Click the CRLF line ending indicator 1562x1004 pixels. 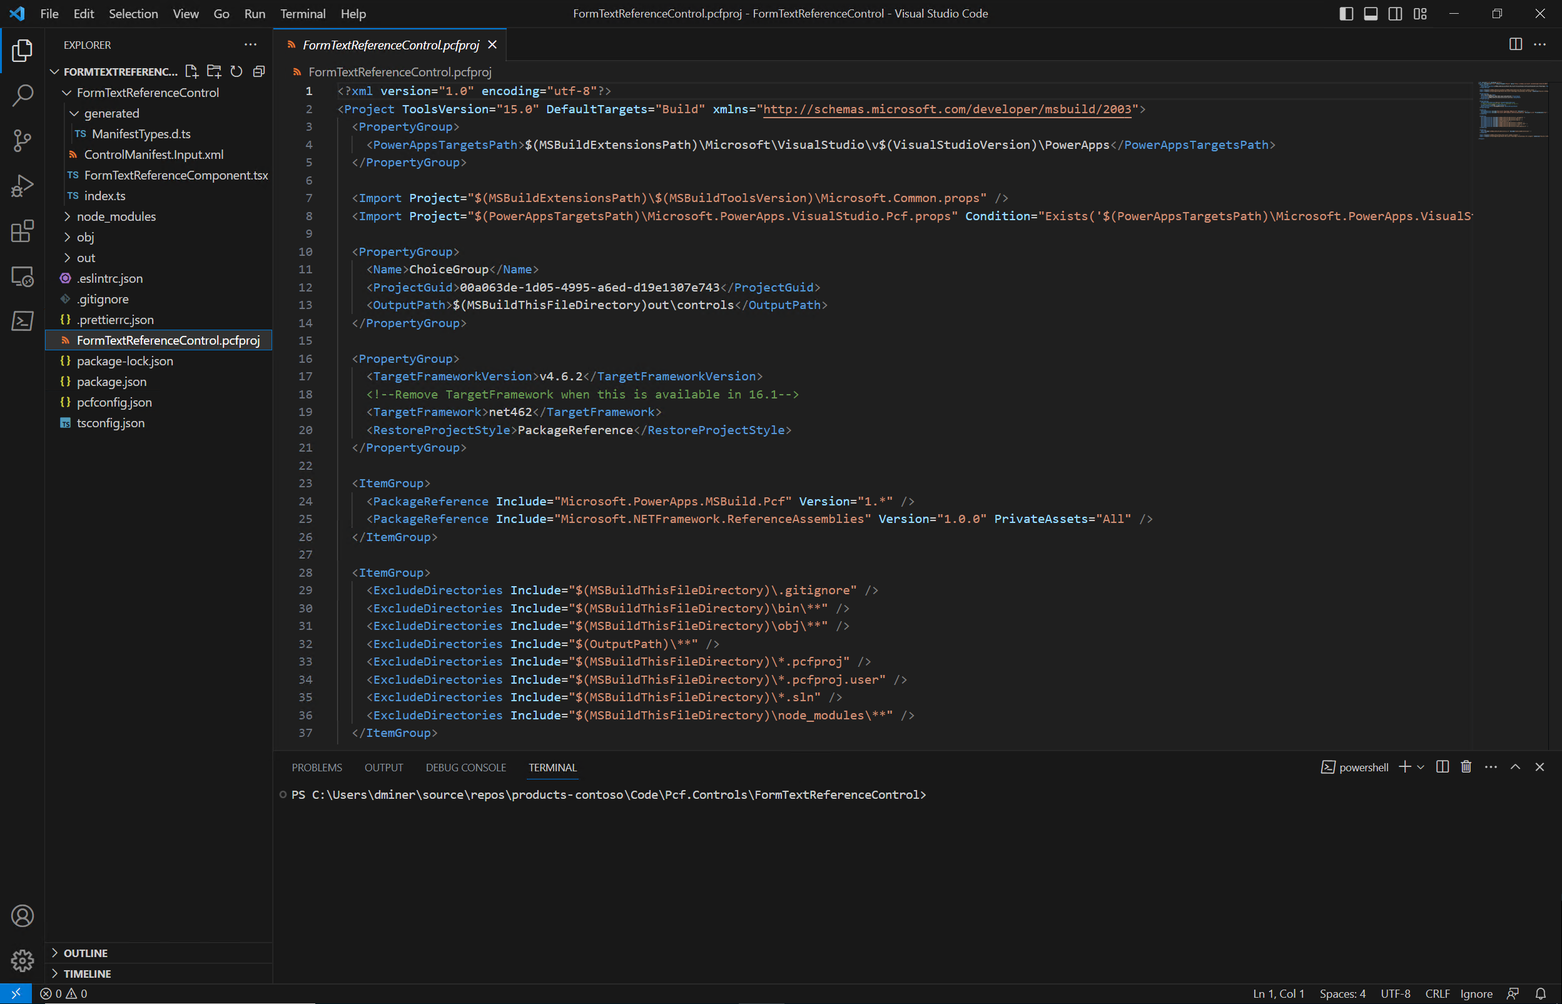(1437, 993)
